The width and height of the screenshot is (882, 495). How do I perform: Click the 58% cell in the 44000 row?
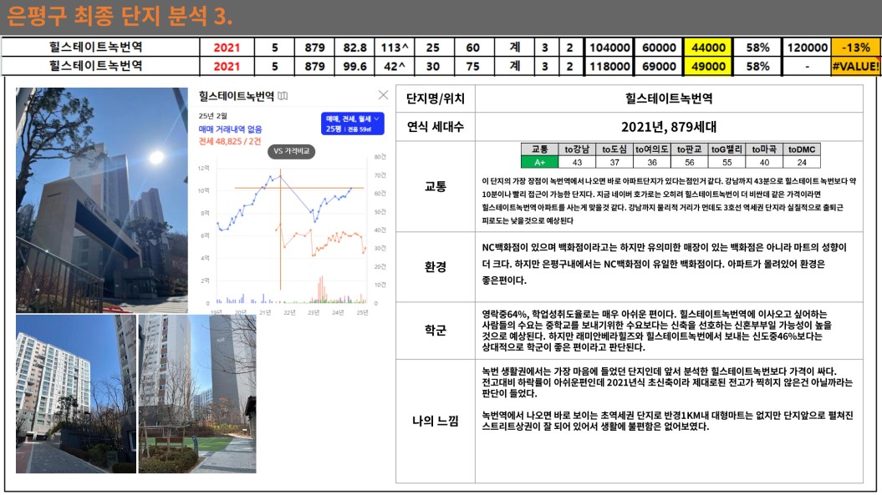point(757,48)
